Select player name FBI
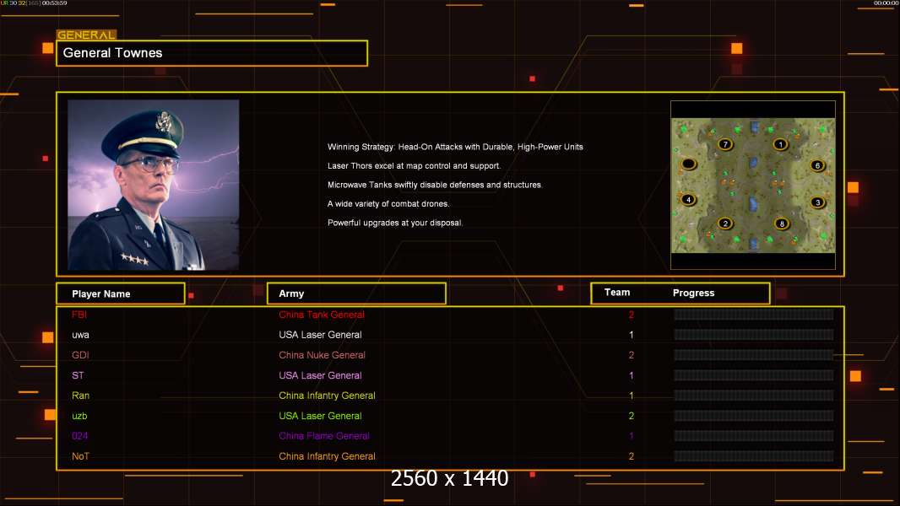The width and height of the screenshot is (900, 506). pyautogui.click(x=79, y=315)
